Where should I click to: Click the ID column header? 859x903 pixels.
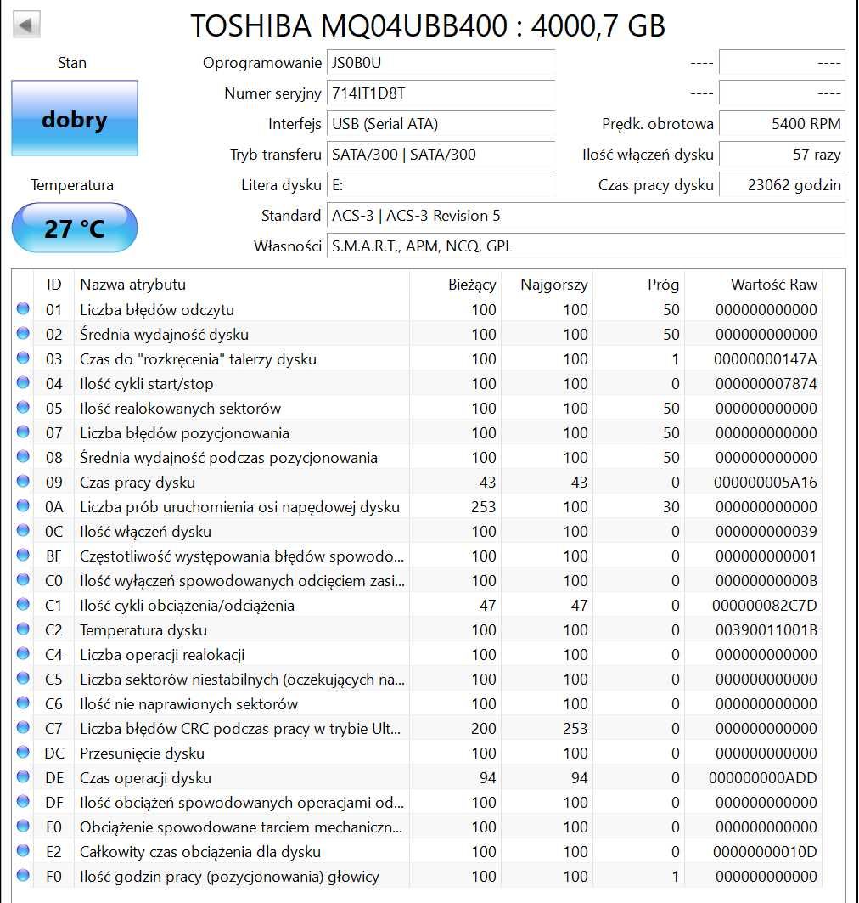tap(54, 285)
